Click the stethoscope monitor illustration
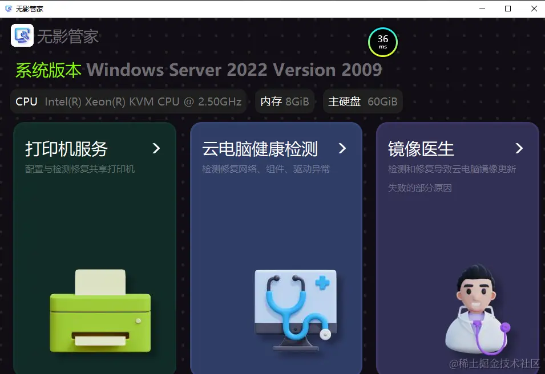 click(296, 310)
